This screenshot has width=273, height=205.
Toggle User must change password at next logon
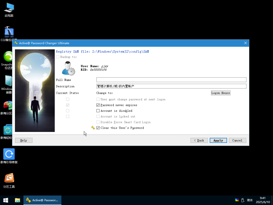(x=98, y=99)
